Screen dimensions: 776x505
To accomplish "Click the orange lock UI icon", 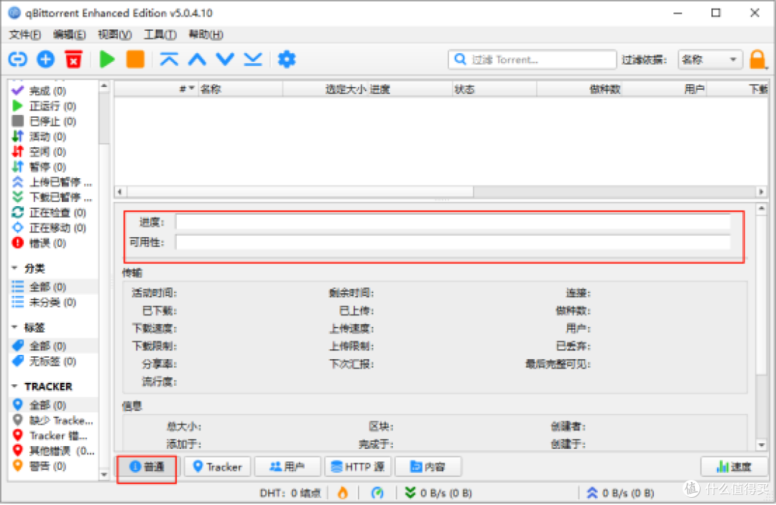I will (x=758, y=60).
